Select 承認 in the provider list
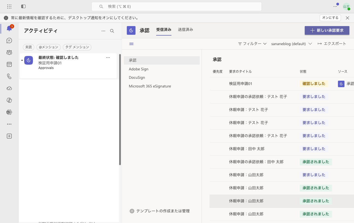The width and height of the screenshot is (354, 223). [x=162, y=60]
